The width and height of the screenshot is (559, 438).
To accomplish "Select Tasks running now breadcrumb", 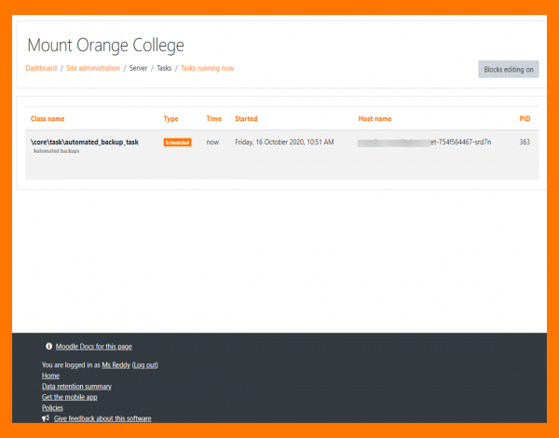I will (x=207, y=68).
